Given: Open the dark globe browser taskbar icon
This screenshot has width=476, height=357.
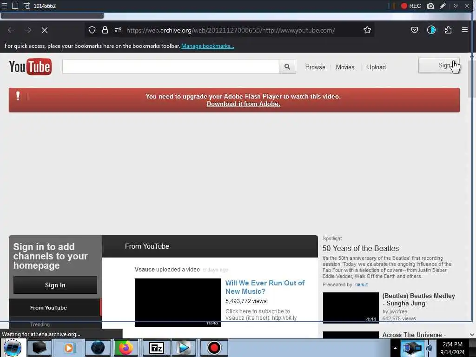Looking at the screenshot, I should 98,348.
